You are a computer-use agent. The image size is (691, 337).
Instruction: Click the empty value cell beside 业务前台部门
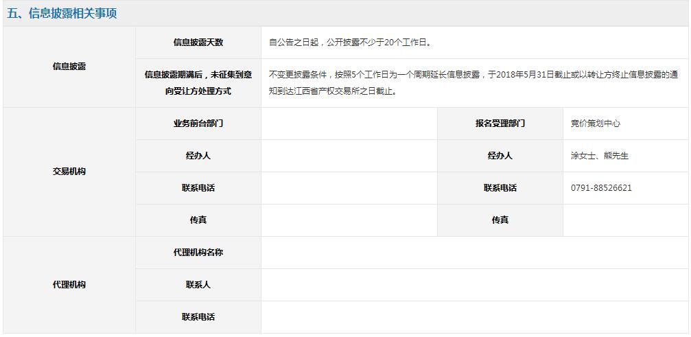click(349, 124)
